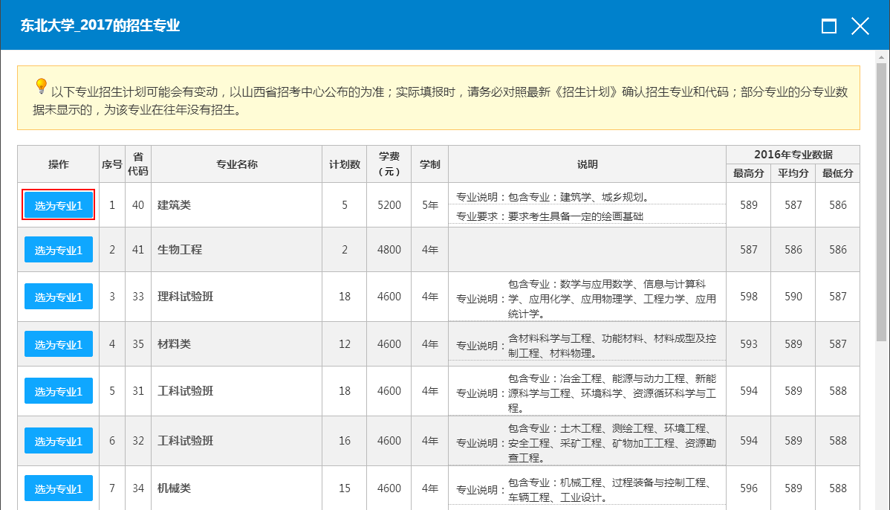Image resolution: width=890 pixels, height=510 pixels.
Task: Click the 最高分 column header
Action: coord(748,173)
